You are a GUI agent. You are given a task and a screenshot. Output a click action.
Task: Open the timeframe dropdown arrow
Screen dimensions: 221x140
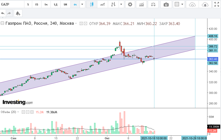(82, 4)
